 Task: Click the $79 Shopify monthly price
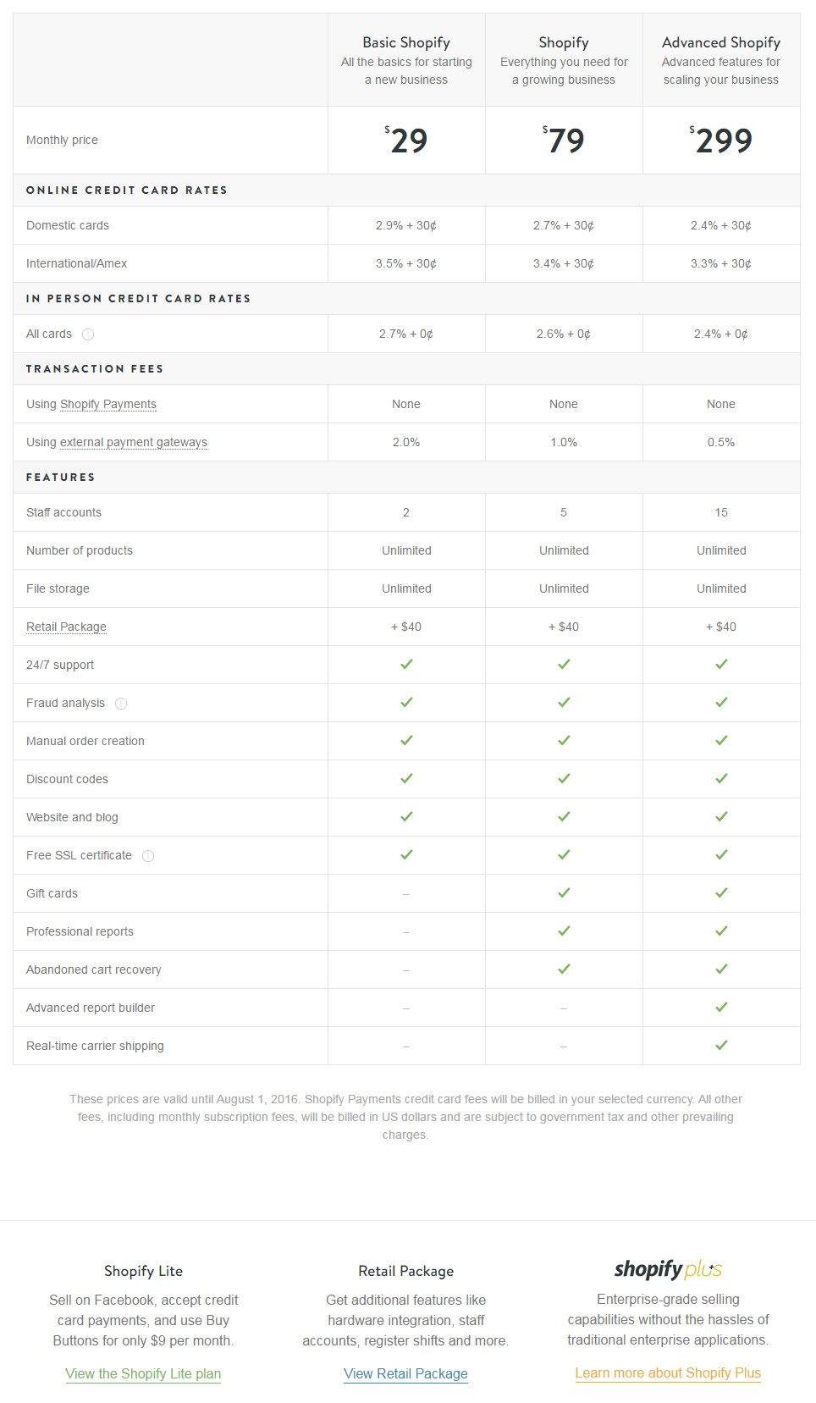click(x=564, y=141)
